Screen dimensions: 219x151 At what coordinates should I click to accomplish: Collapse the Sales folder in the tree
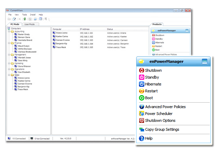coord(9,75)
